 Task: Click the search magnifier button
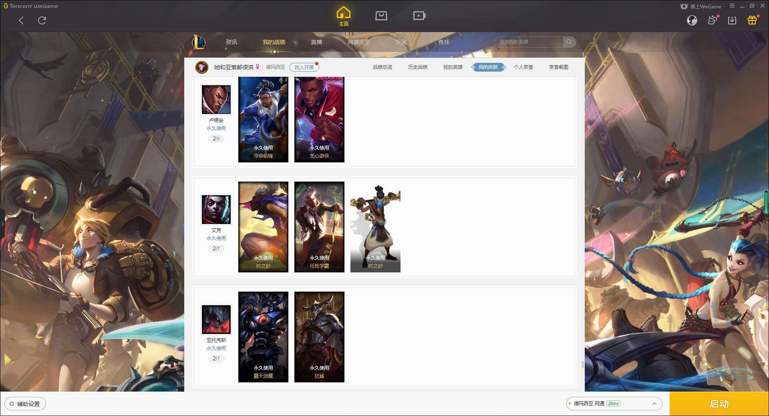(x=569, y=42)
